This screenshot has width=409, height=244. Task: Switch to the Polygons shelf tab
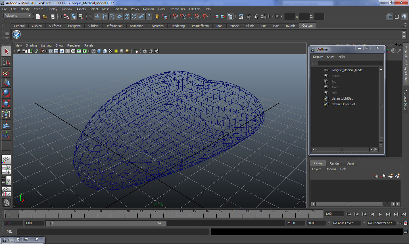coord(74,26)
